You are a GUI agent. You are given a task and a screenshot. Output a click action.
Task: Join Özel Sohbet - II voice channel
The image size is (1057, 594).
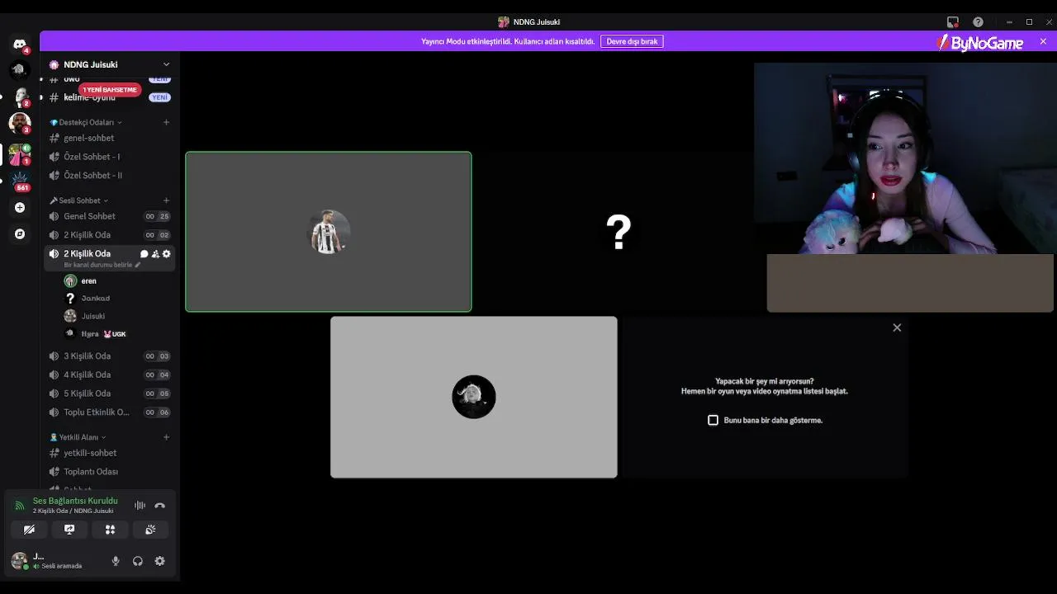tap(109, 176)
